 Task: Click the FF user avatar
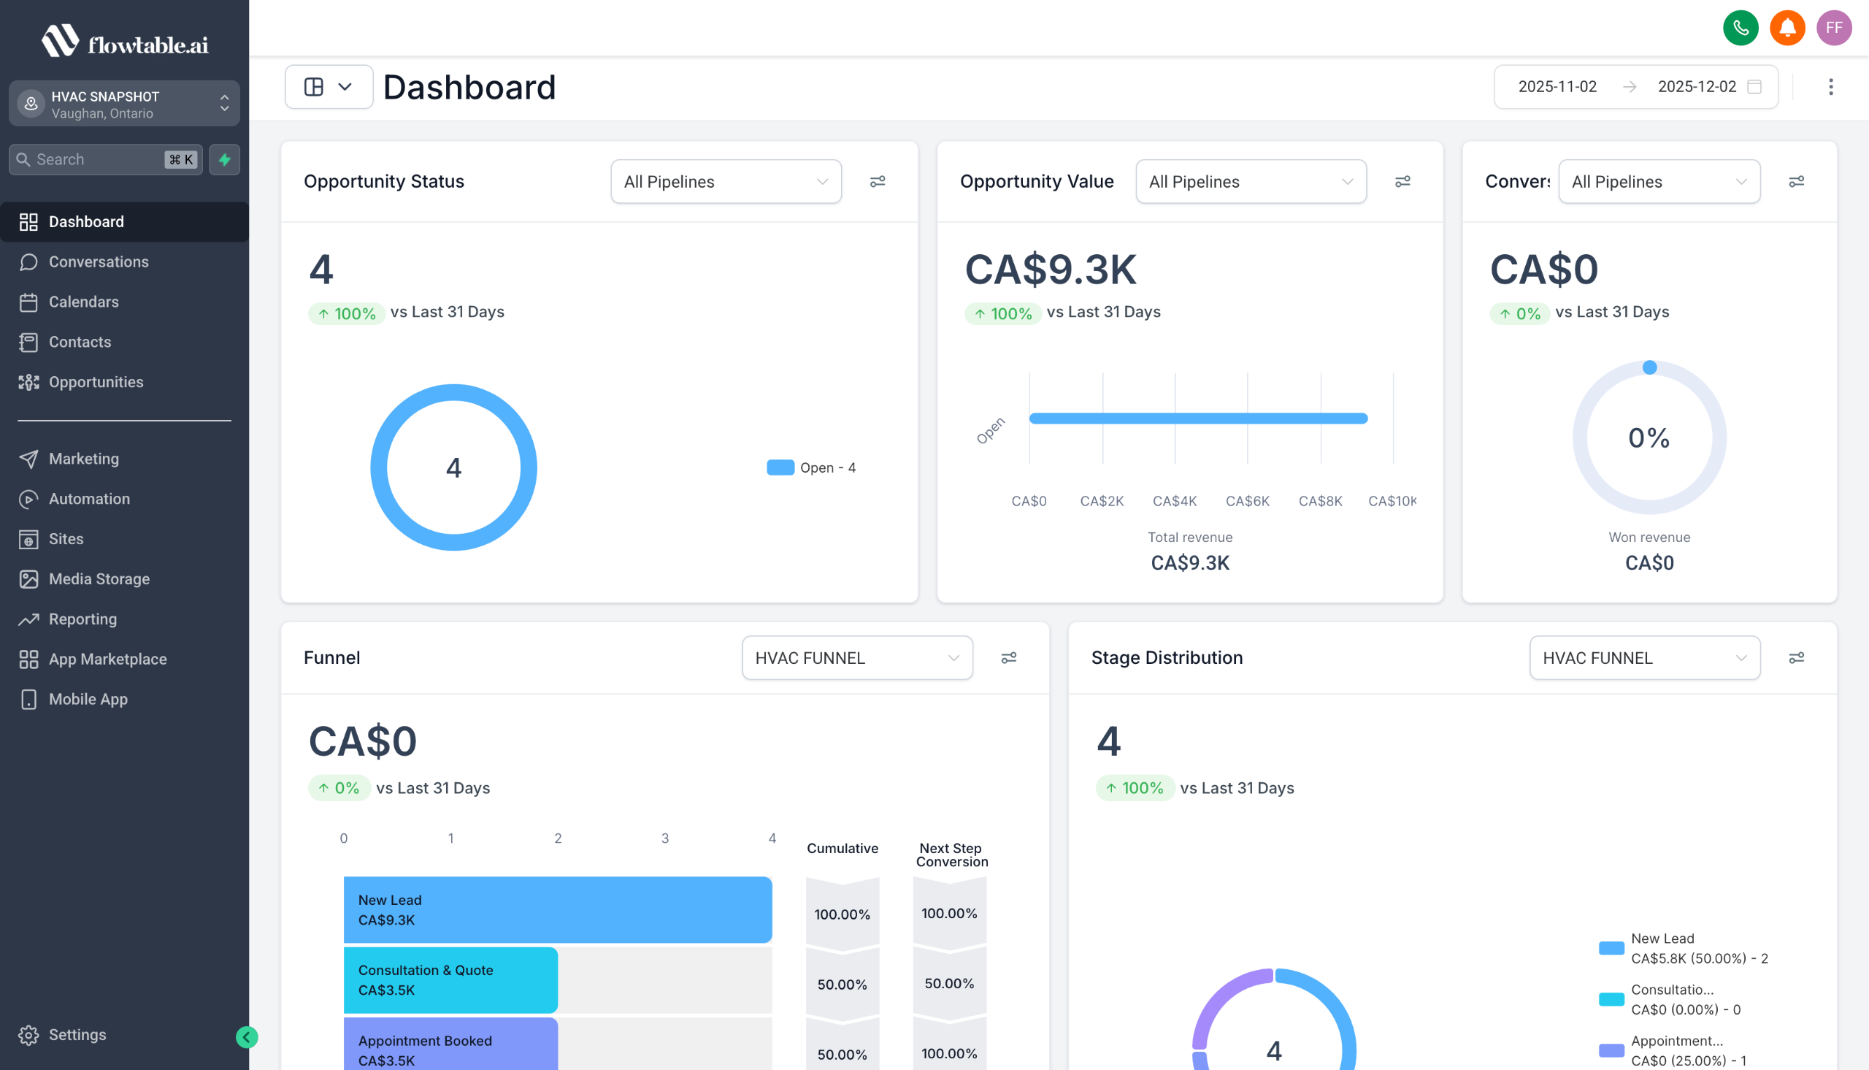tap(1834, 28)
